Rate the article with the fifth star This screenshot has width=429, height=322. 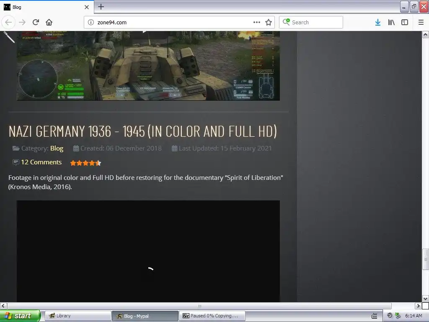pos(98,163)
